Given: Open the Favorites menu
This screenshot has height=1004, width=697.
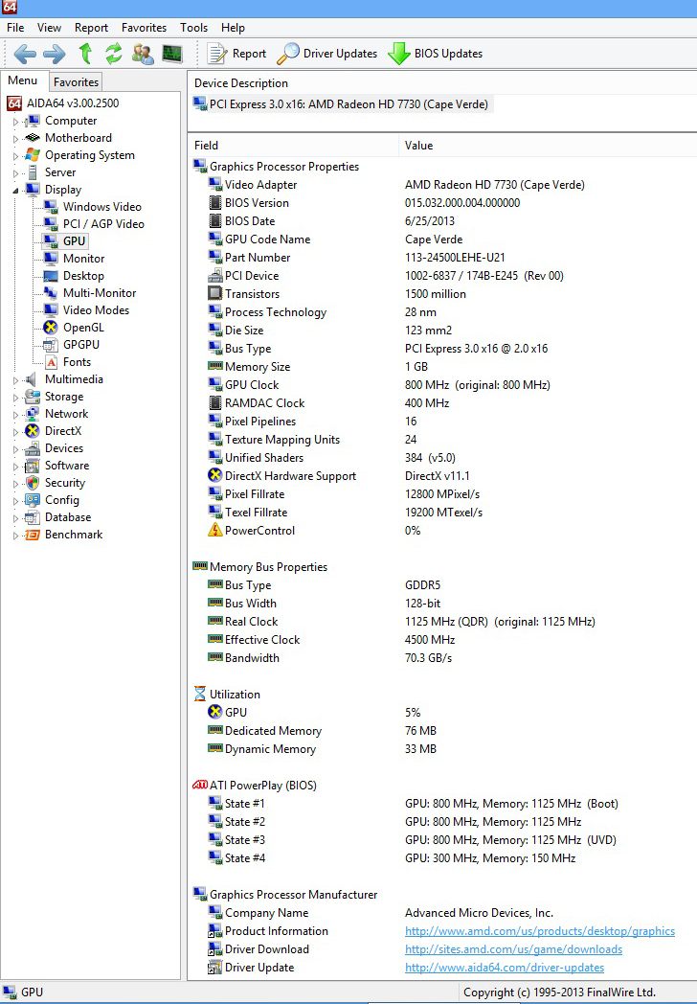Looking at the screenshot, I should 144,28.
